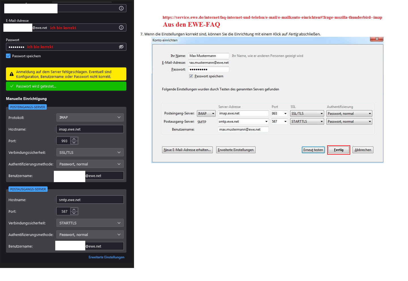The height and width of the screenshot is (281, 408).
Task: Click the outgoing Hostname field smtp.ewe.net
Action: tap(90, 200)
